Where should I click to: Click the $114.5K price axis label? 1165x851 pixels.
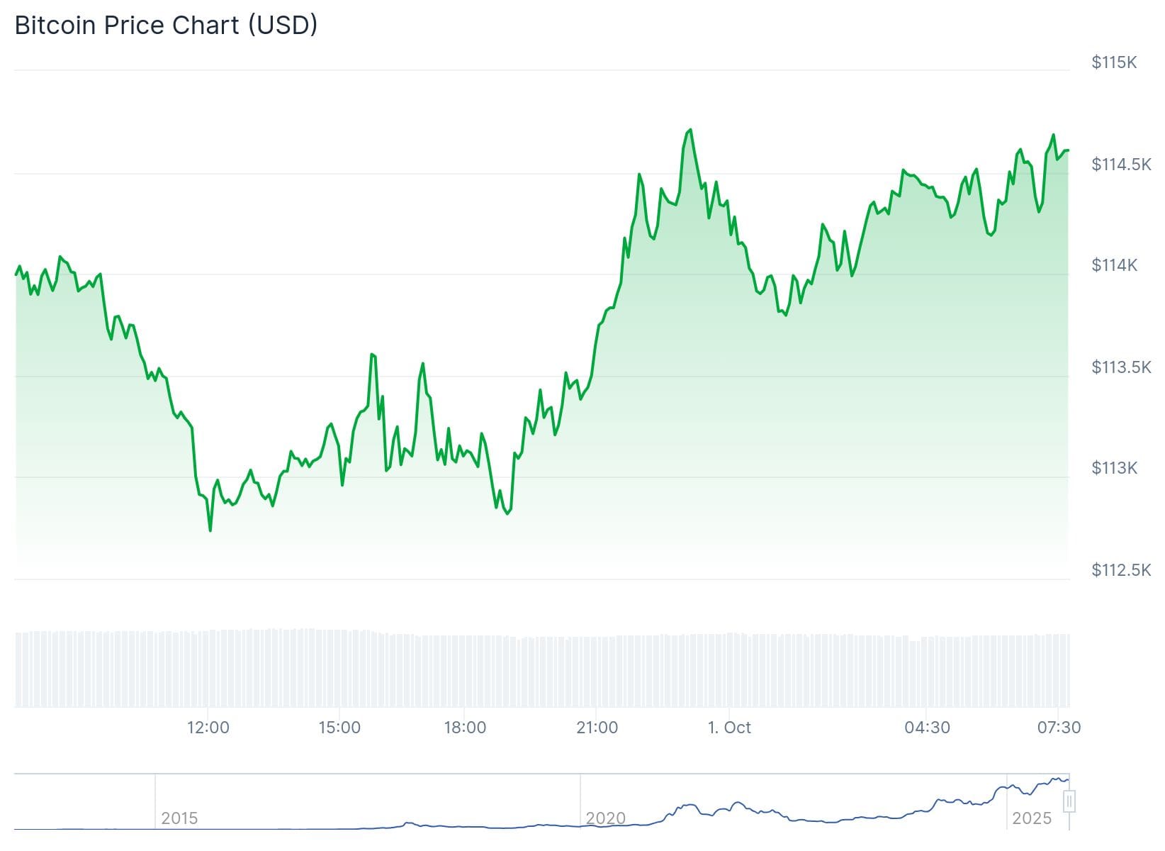pyautogui.click(x=1121, y=165)
